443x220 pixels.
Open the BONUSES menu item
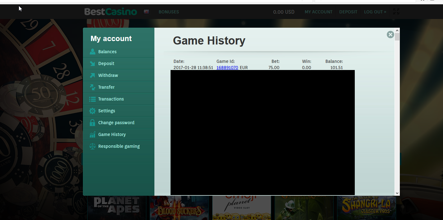pos(169,12)
